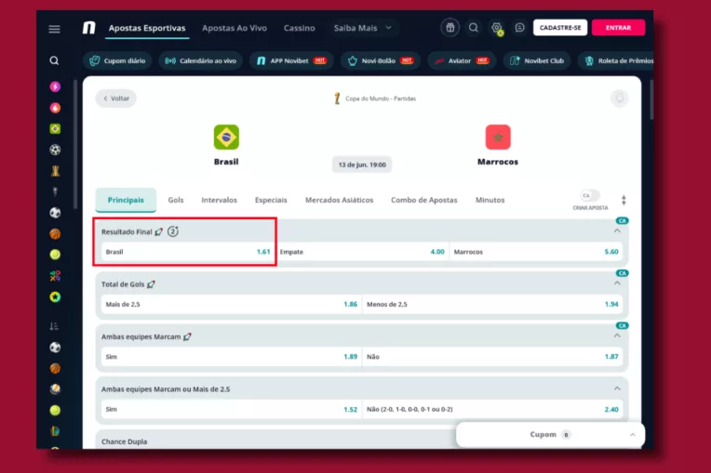This screenshot has width=711, height=473.
Task: Click the Novibet logo
Action: click(88, 28)
